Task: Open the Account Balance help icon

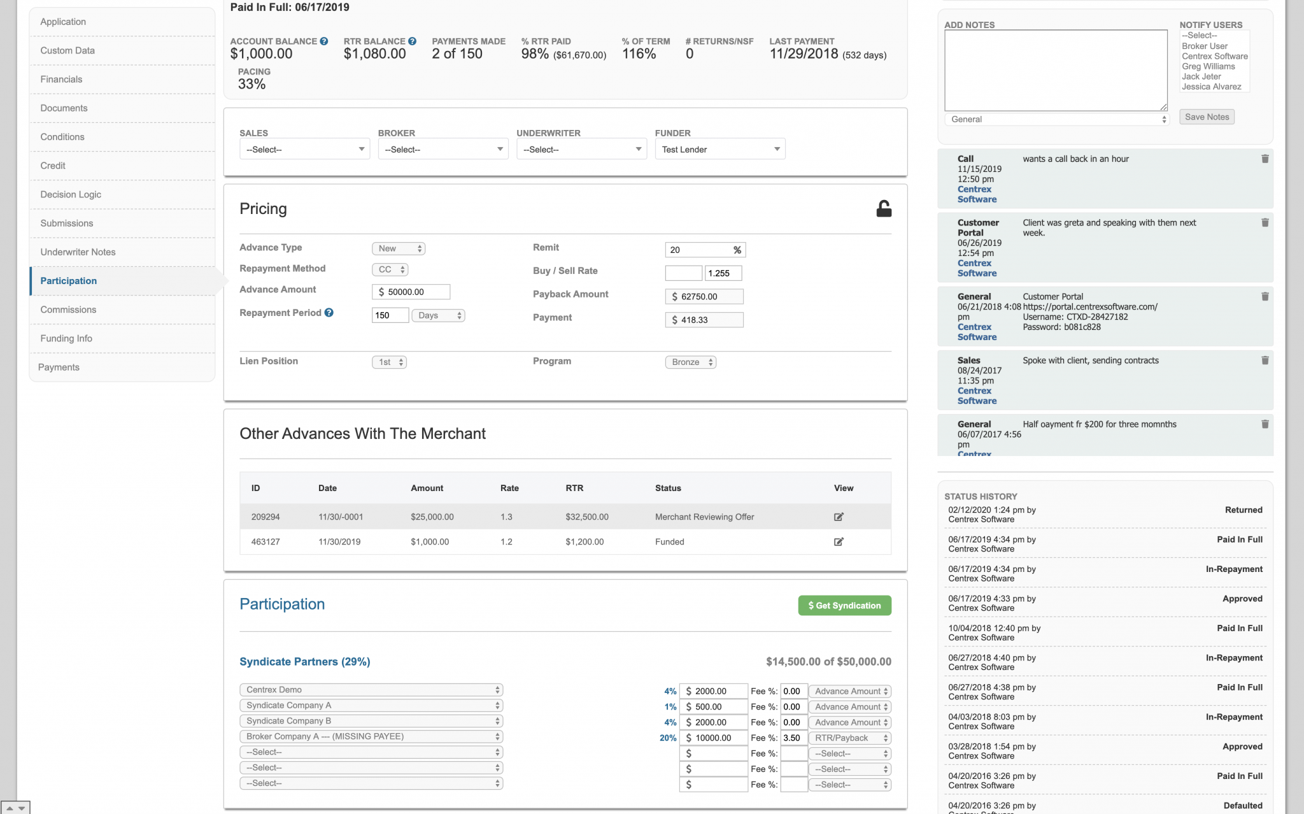Action: tap(324, 41)
